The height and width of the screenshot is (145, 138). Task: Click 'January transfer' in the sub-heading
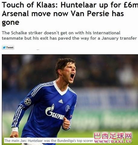119,38
